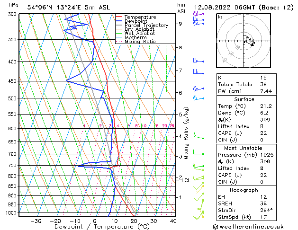Click the 550 pressure level label

(13, 114)
